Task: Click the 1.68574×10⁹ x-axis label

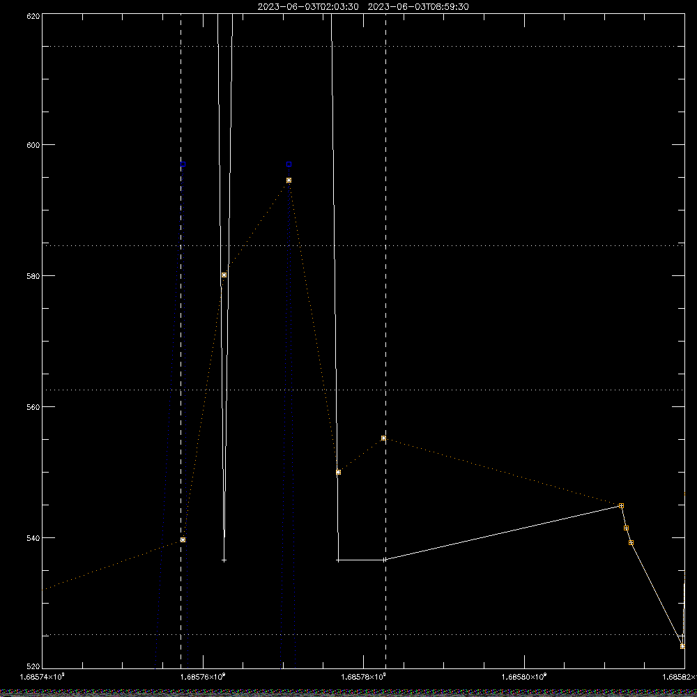Action: pos(43,677)
